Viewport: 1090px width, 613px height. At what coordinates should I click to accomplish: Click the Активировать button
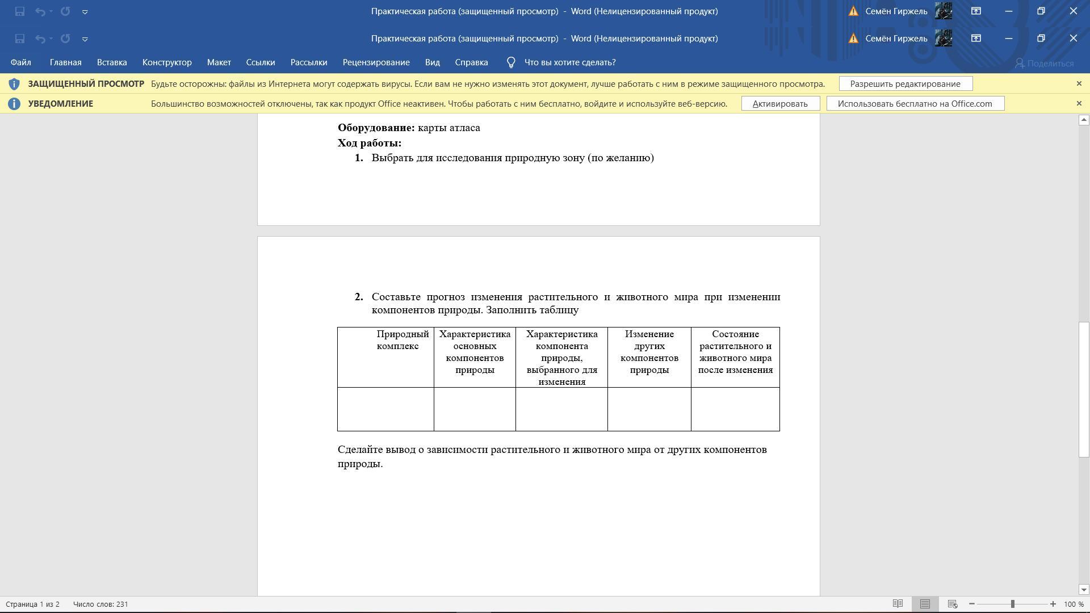[780, 103]
